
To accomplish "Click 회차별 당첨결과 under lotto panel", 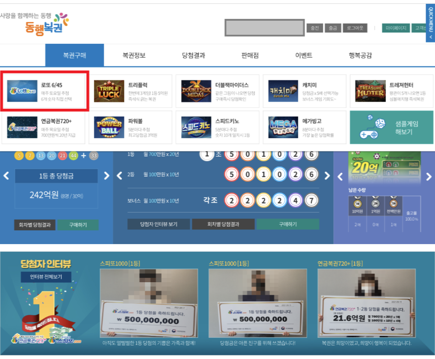I will click(35, 225).
